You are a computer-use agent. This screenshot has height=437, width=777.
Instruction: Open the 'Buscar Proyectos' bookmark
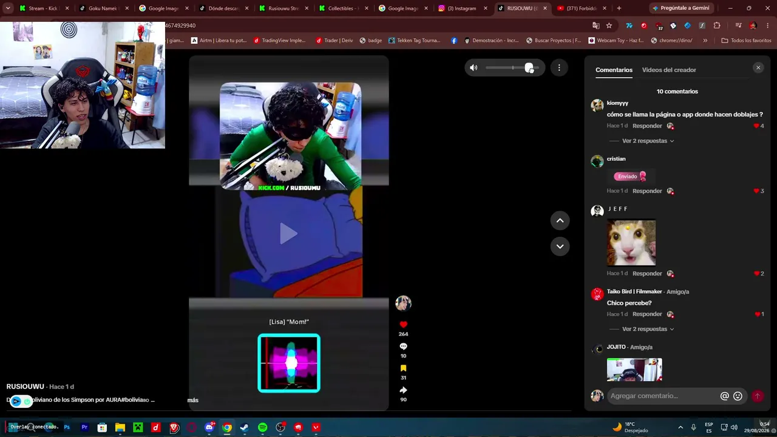pyautogui.click(x=553, y=40)
